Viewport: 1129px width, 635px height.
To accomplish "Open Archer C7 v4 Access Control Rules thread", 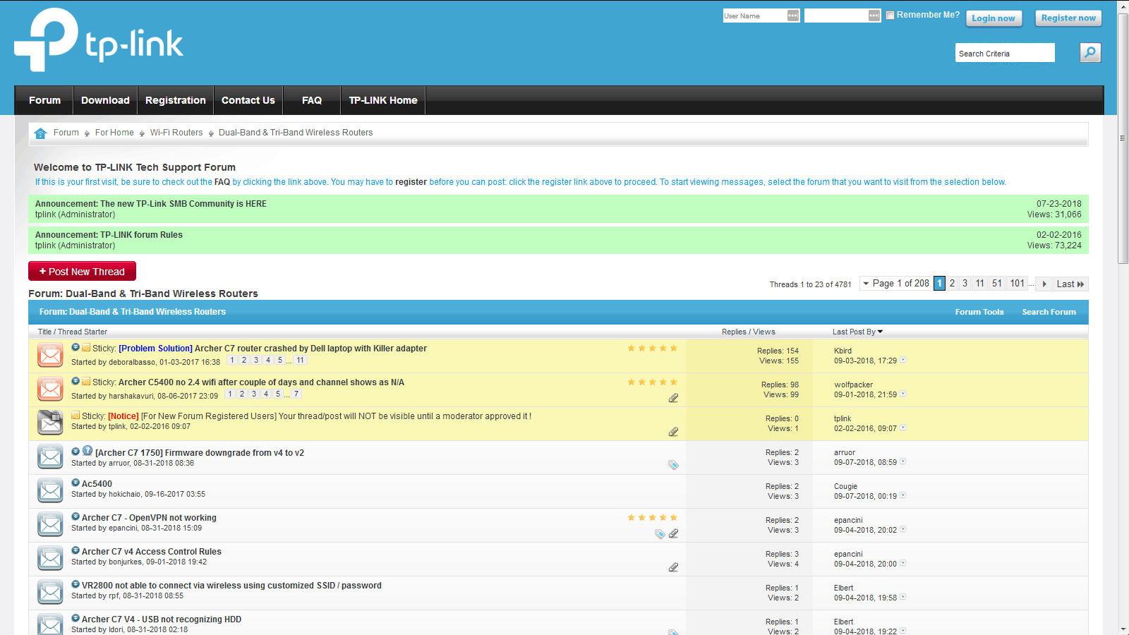I will pyautogui.click(x=152, y=552).
